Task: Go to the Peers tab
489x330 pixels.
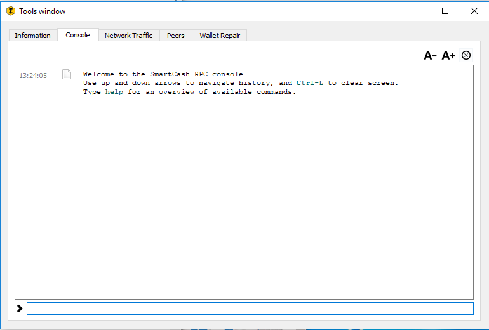Action: click(x=175, y=36)
